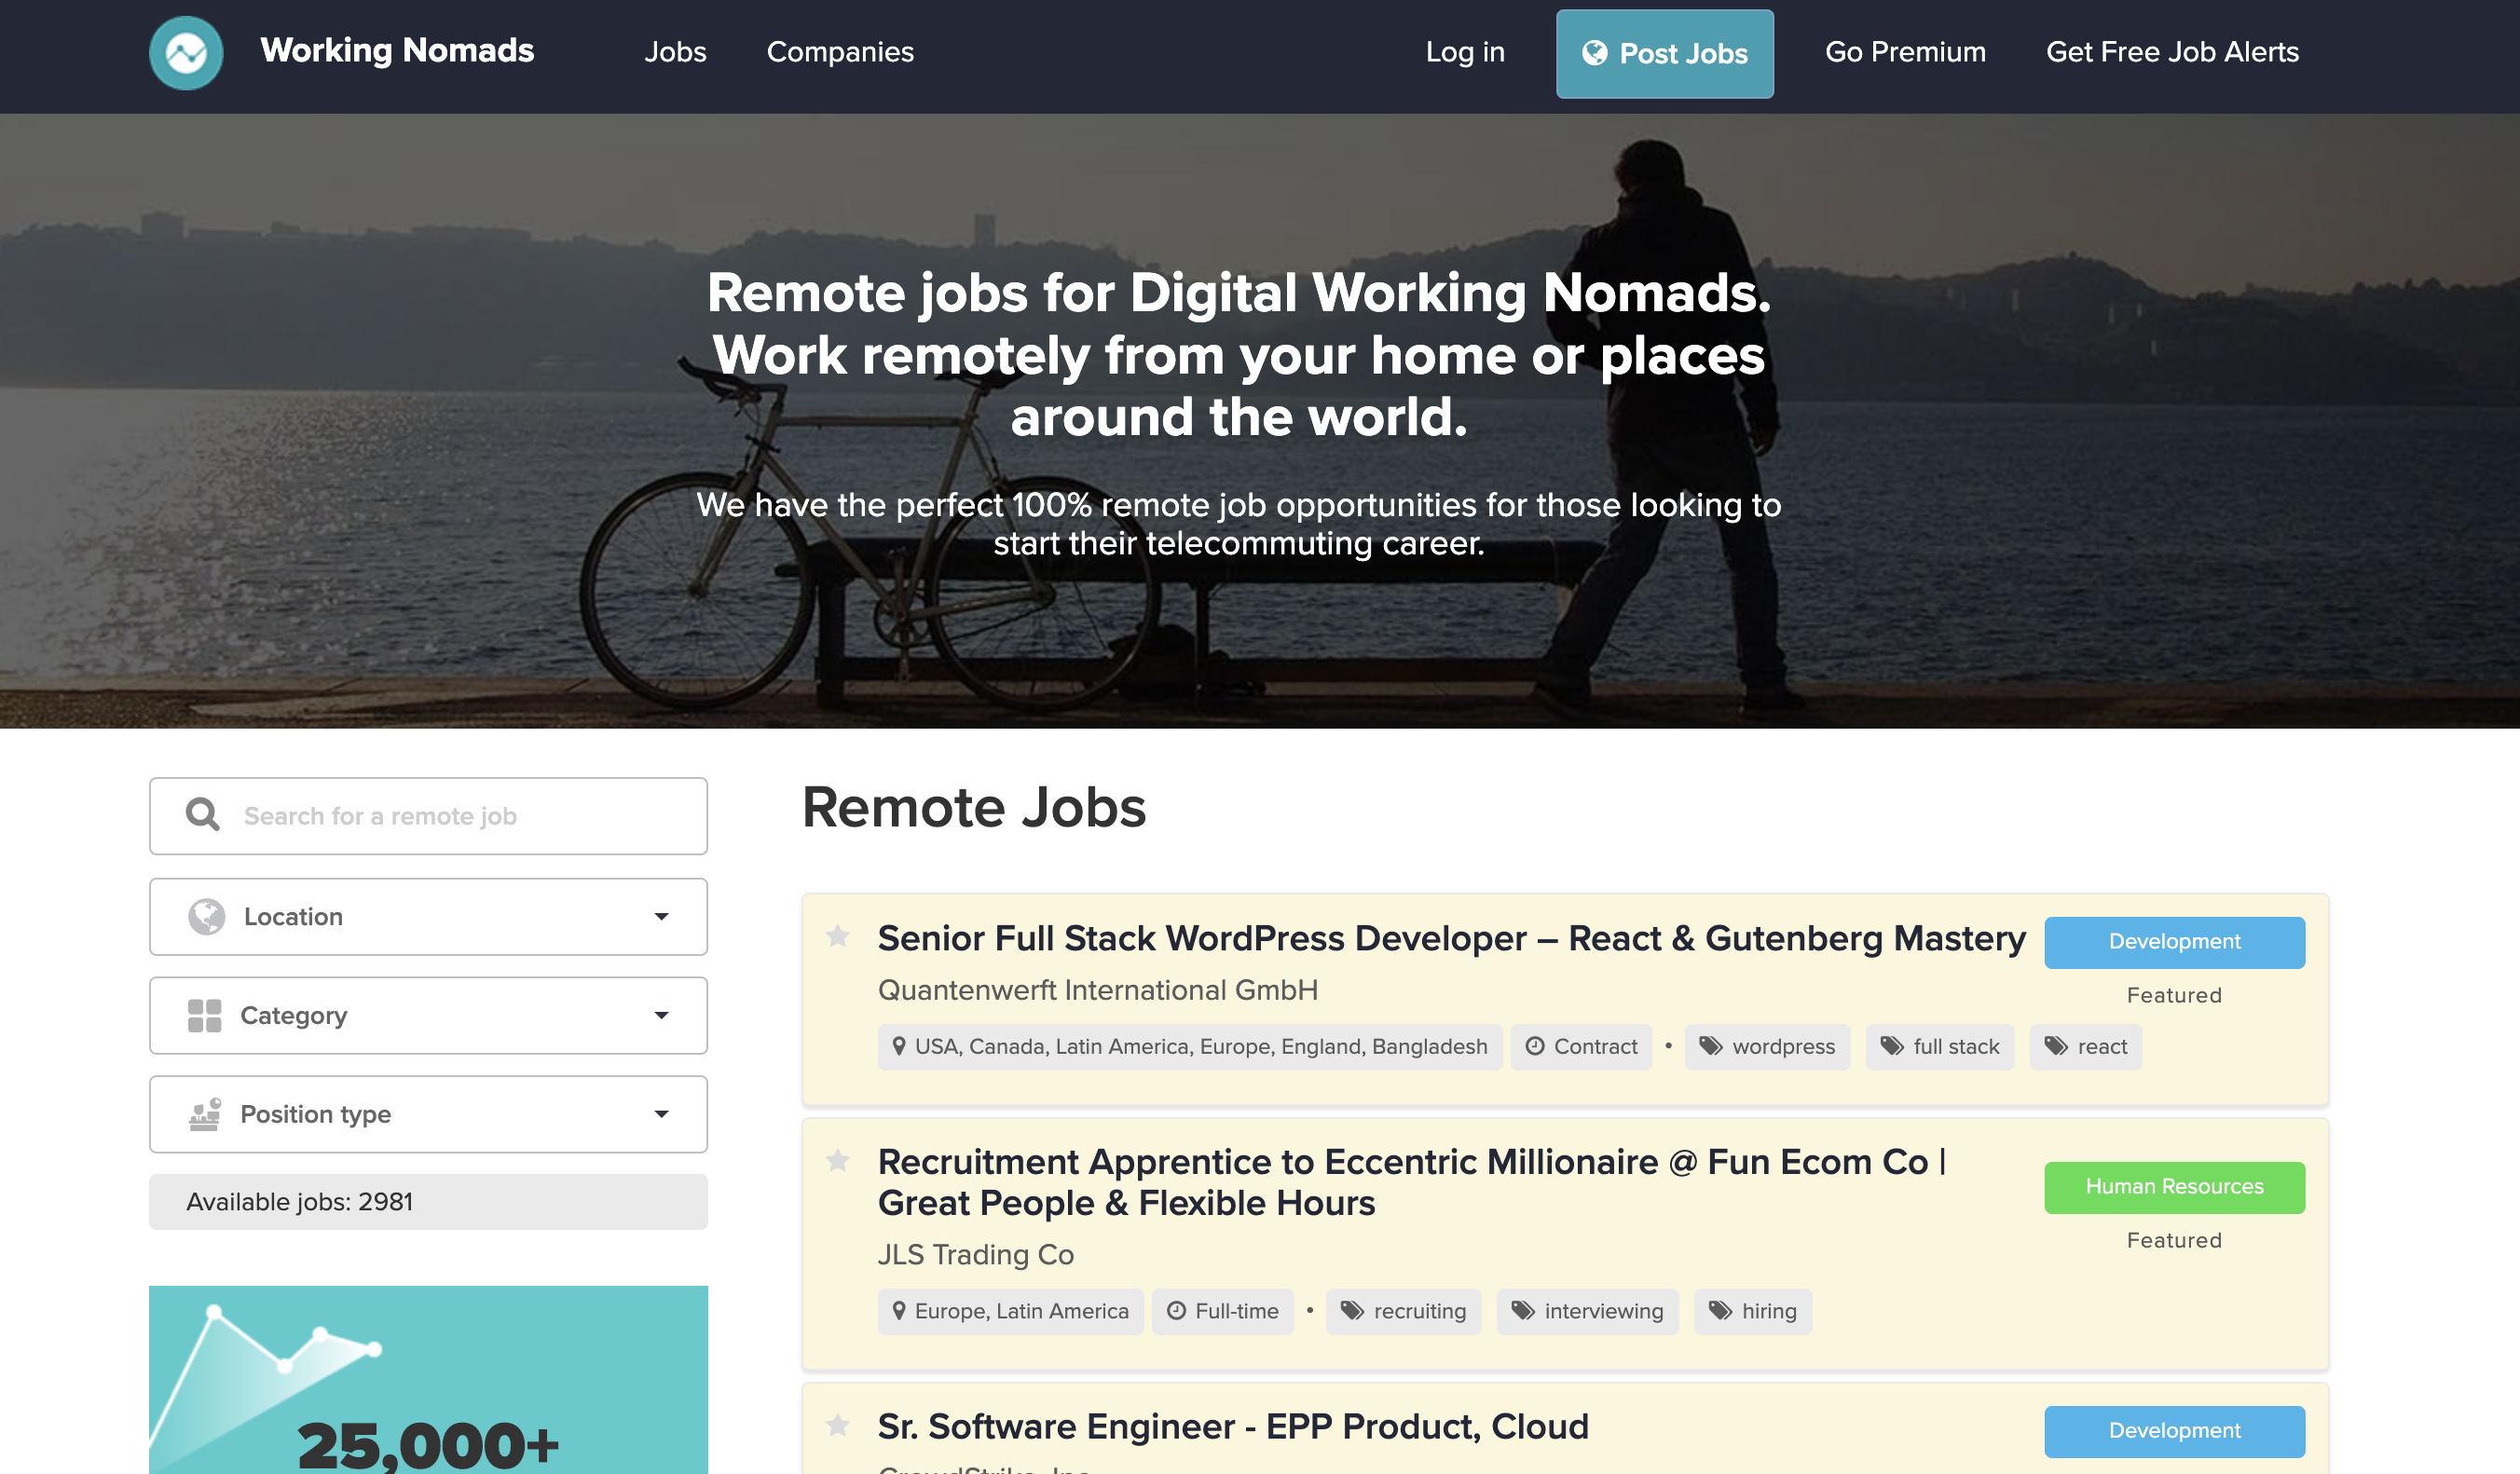
Task: Toggle star on Sr. Software Engineer job
Action: tap(838, 1425)
